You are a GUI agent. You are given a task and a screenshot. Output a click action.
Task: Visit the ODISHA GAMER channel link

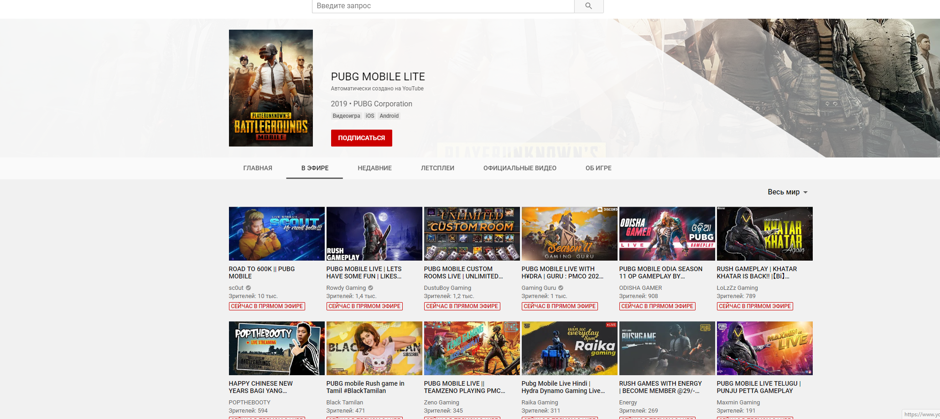(640, 288)
